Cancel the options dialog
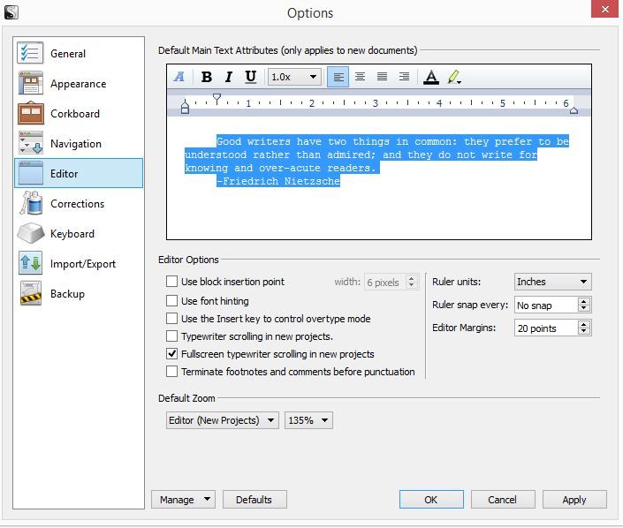This screenshot has height=528, width=623. 503,500
